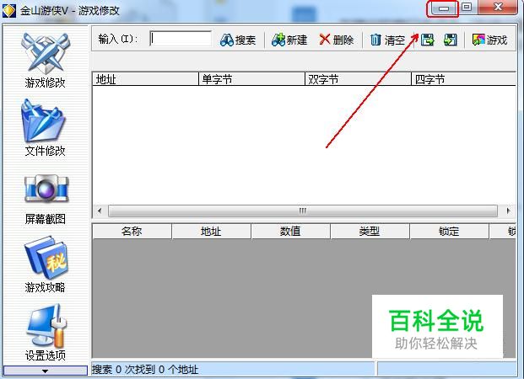
Task: Click the lower table 地址 column header
Action: pyautogui.click(x=211, y=232)
